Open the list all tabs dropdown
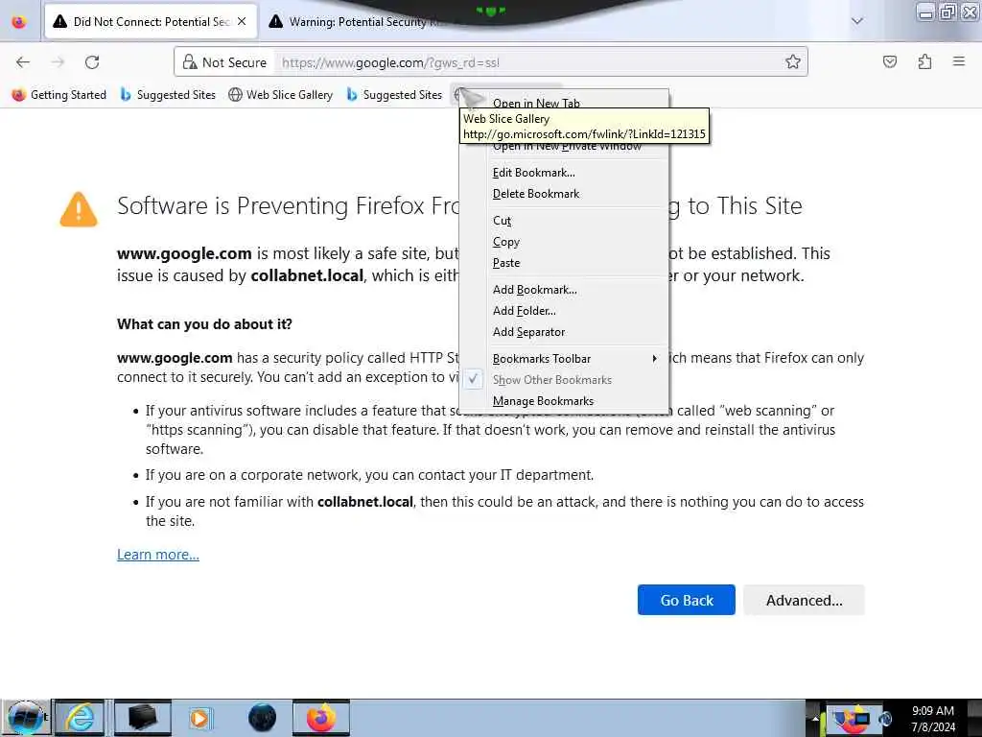982x737 pixels. pyautogui.click(x=856, y=21)
